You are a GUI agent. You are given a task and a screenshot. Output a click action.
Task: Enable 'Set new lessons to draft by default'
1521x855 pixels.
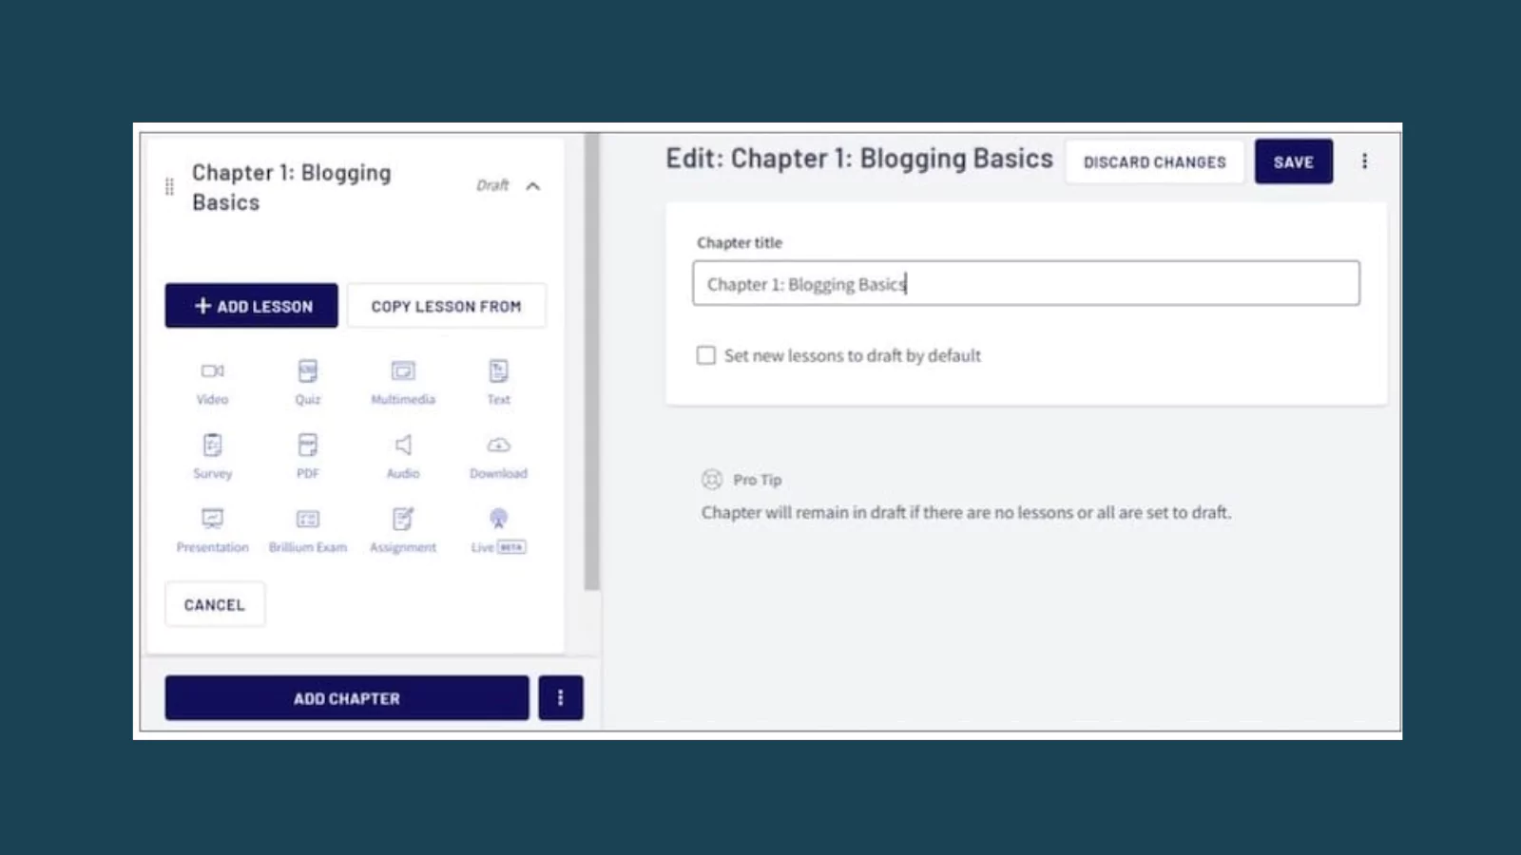(x=705, y=355)
